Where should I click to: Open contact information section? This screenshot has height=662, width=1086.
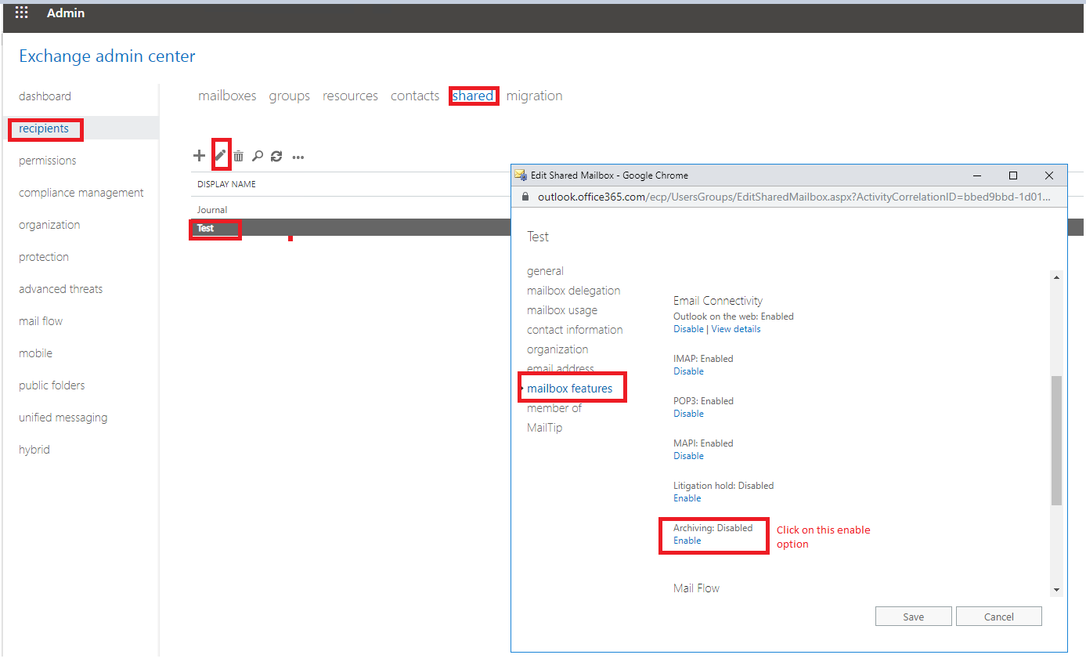click(x=575, y=330)
